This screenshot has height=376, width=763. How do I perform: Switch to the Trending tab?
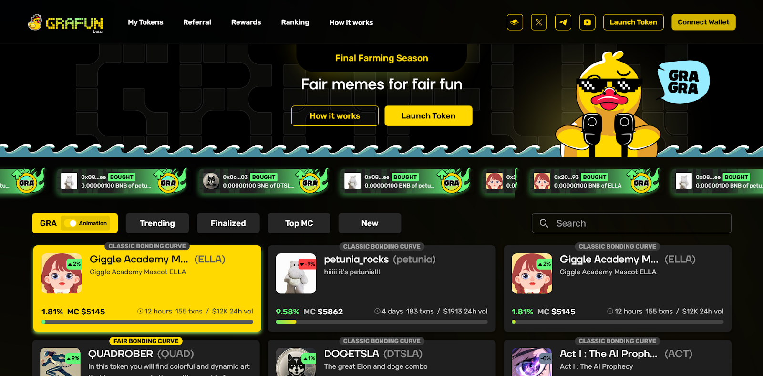point(157,223)
